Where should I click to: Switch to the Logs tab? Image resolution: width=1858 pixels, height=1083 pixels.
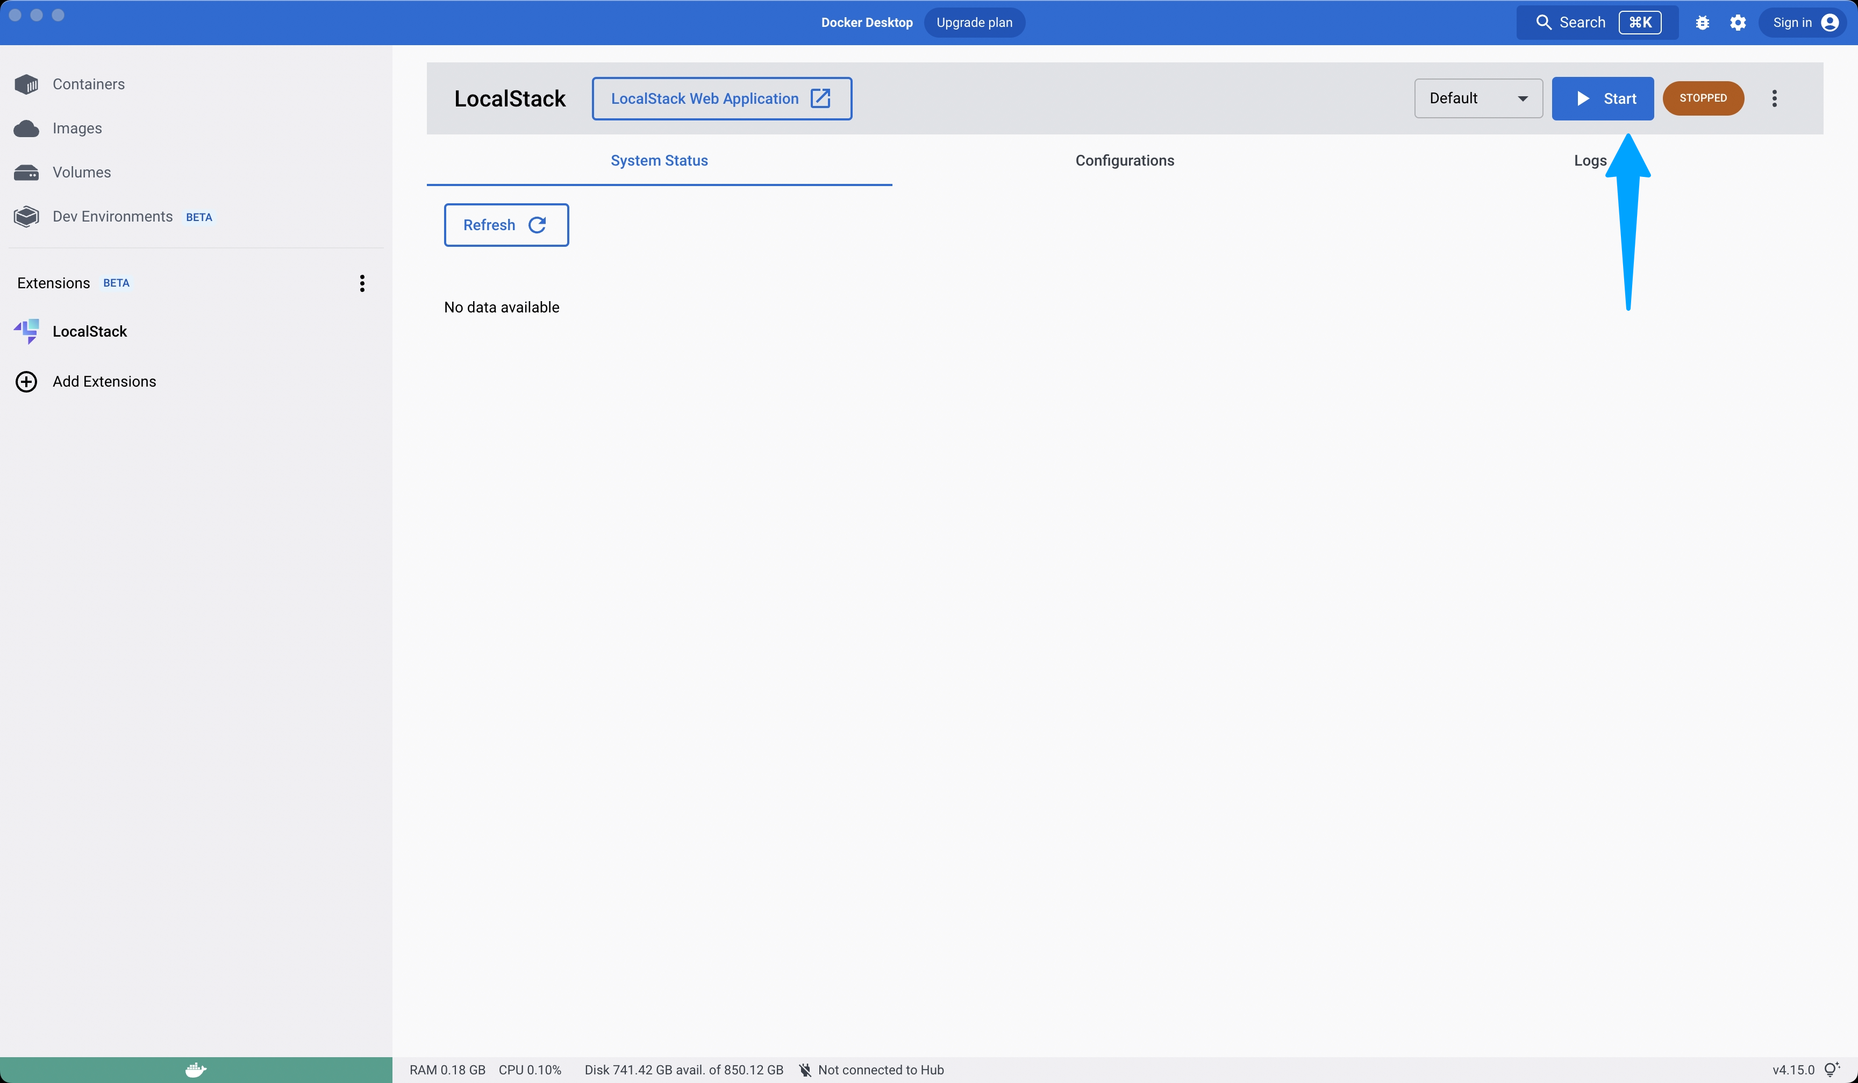click(x=1590, y=160)
